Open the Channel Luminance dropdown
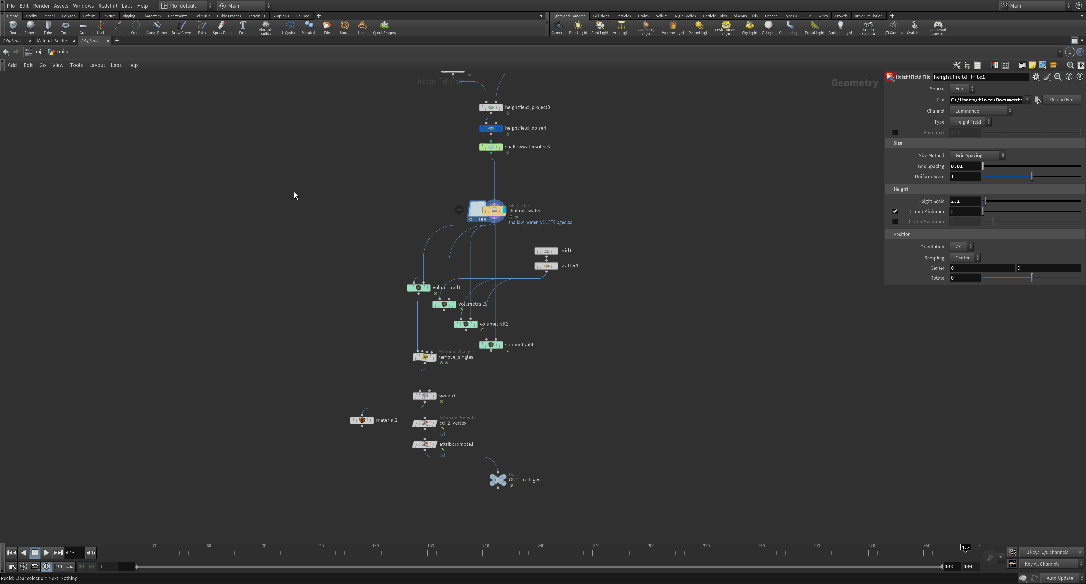 [x=981, y=111]
